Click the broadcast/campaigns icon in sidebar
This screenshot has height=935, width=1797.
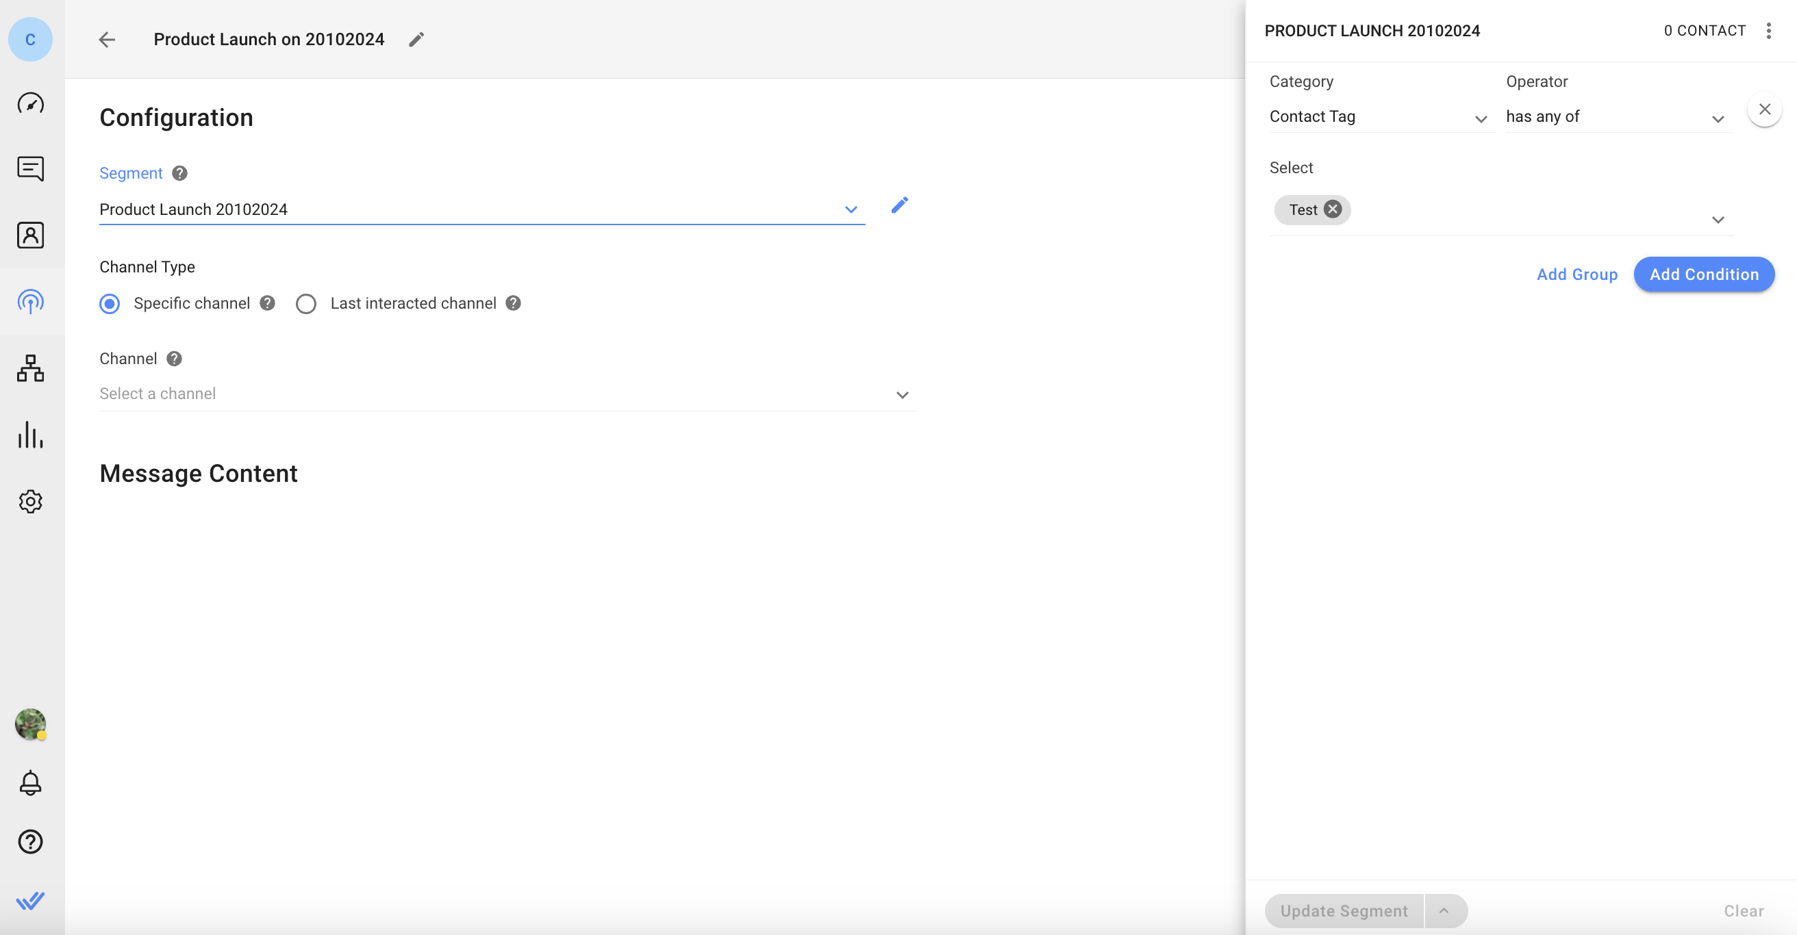(32, 302)
